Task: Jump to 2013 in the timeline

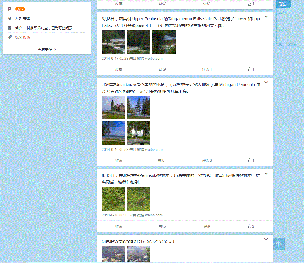Action: (283, 21)
